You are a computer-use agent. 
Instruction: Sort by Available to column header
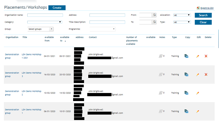(x=64, y=39)
